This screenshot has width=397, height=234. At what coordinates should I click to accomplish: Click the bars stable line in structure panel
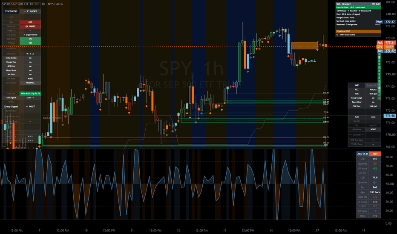click(x=346, y=34)
